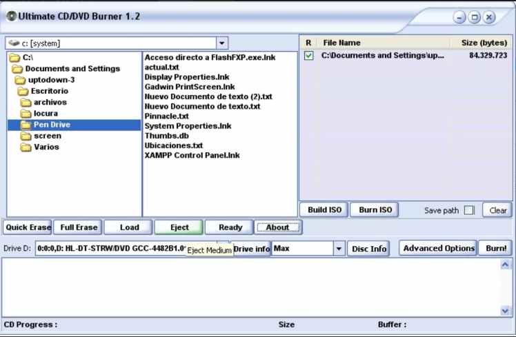Select Acceso directo a FlashFXP.exe.lnk file
This screenshot has height=337, width=516.
(210, 57)
